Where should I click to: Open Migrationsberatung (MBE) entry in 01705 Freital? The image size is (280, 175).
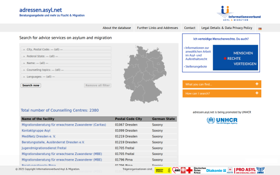(62, 154)
